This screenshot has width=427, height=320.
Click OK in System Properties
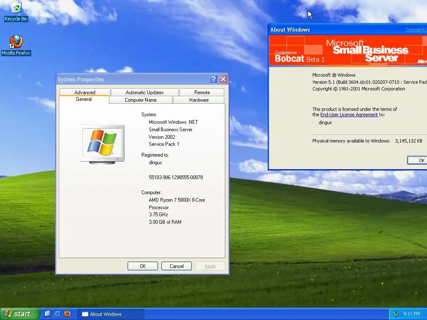[143, 266]
